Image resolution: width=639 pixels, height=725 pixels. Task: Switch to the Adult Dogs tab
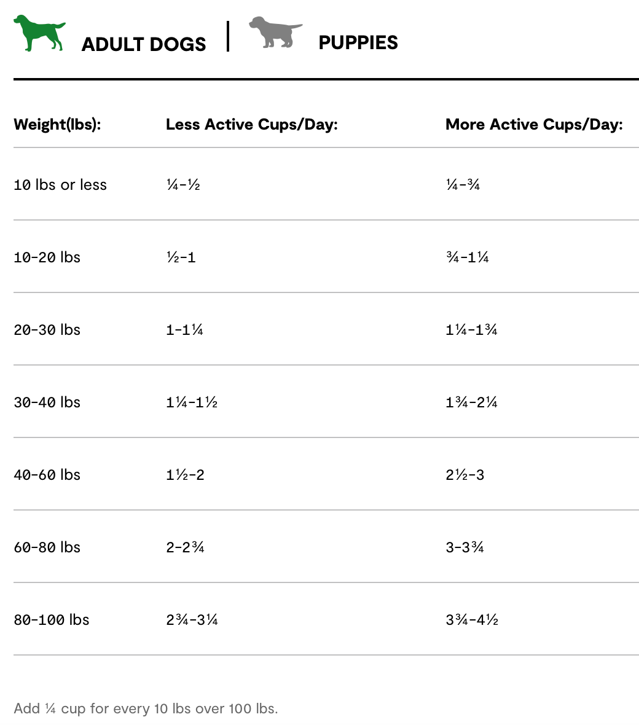(x=143, y=44)
